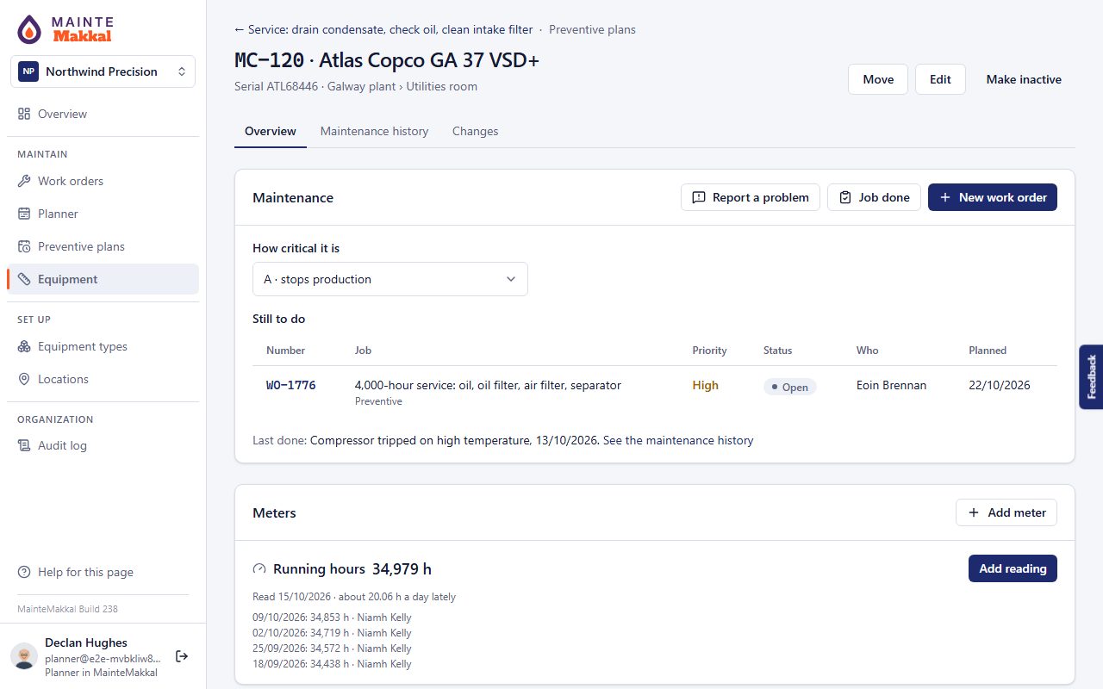Click the High priority label
Screen dimensions: 1103x689
coord(705,385)
